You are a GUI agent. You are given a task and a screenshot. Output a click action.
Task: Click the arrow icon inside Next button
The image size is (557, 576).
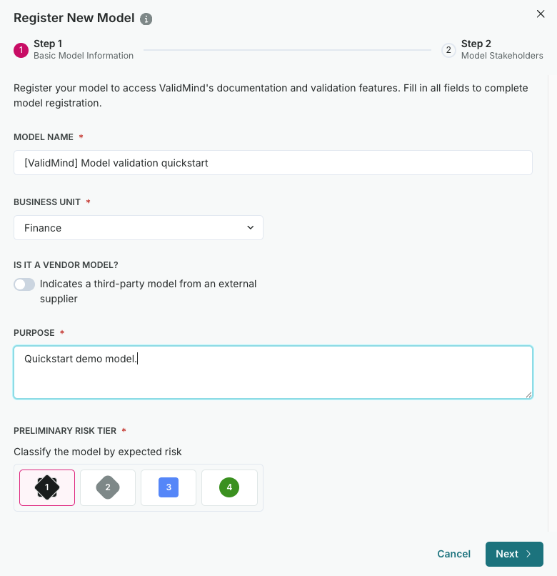pyautogui.click(x=528, y=554)
